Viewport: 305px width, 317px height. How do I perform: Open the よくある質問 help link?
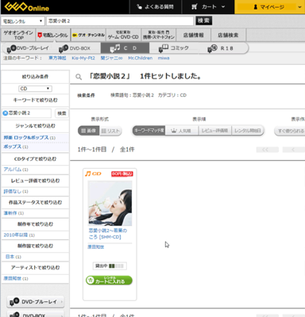pyautogui.click(x=155, y=7)
